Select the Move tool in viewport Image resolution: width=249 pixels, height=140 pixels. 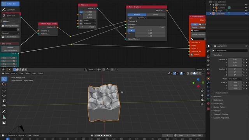4,90
